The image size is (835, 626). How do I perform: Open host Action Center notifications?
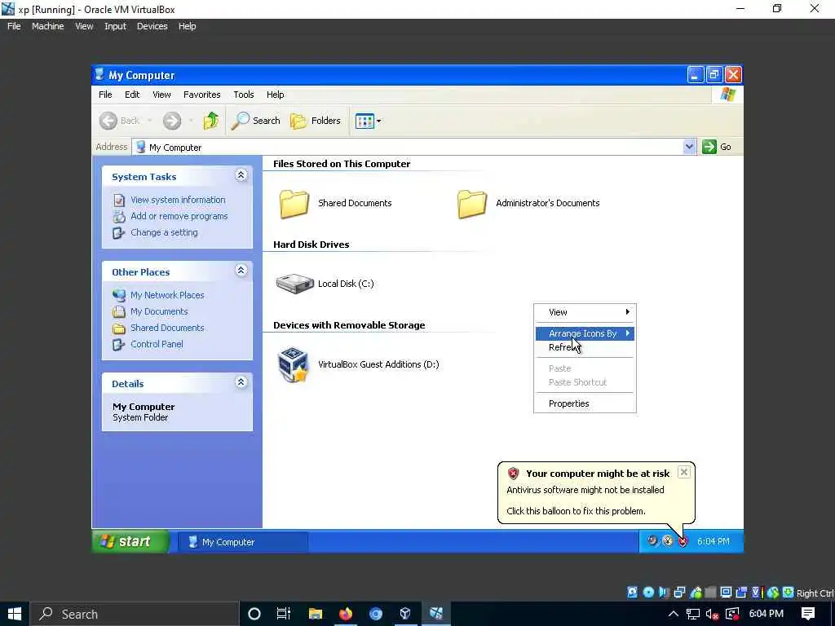[808, 614]
